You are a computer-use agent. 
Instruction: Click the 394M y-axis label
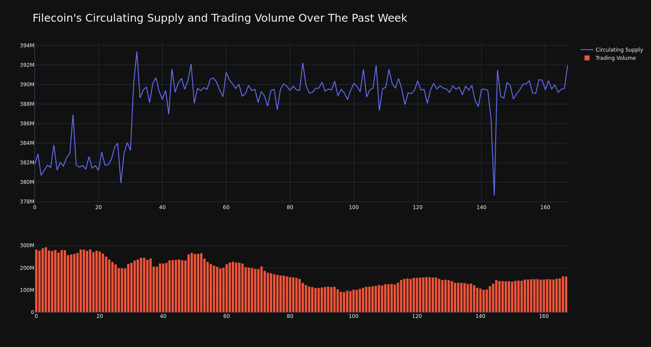[27, 46]
